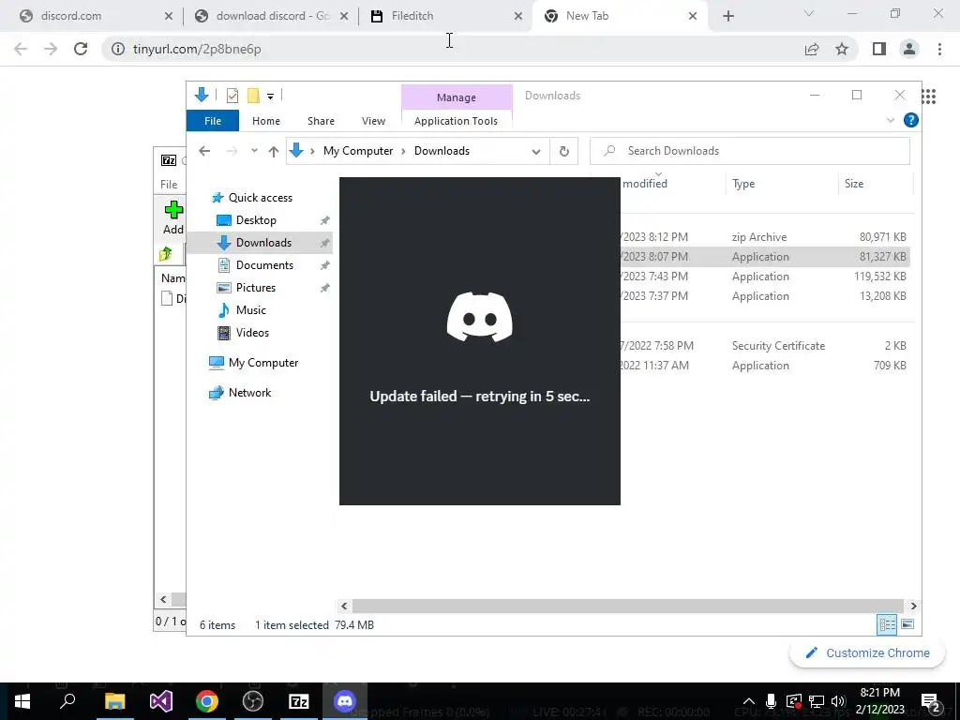Open the notifications action center
The image size is (960, 720).
pyautogui.click(x=931, y=702)
